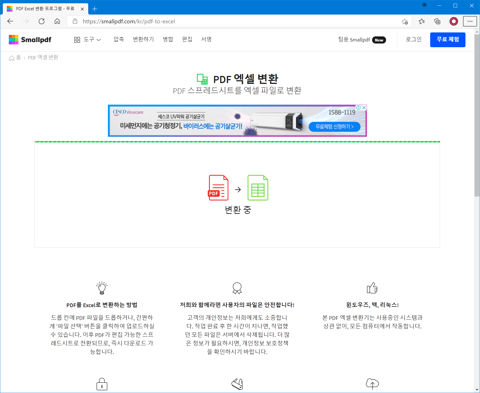480x393 pixels.
Task: Click 무료체험 신청하기 ad button
Action: pos(335,127)
